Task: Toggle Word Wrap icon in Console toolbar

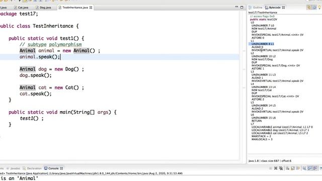Action: point(298,168)
